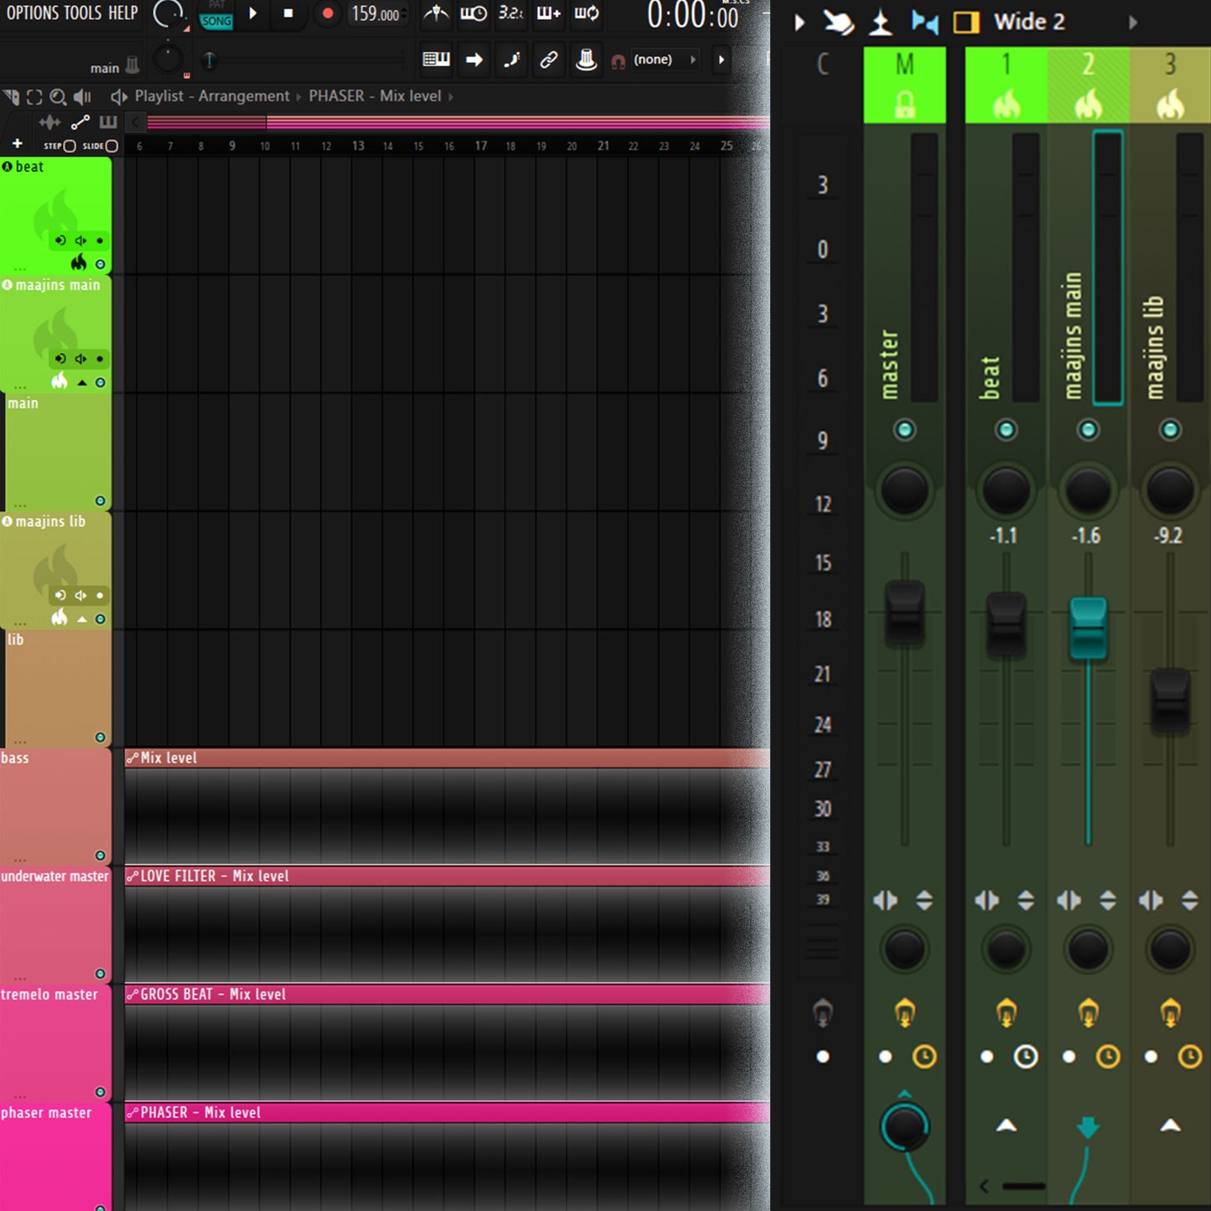This screenshot has width=1211, height=1211.
Task: Toggle auto-scrolling arrow icon
Action: [474, 60]
